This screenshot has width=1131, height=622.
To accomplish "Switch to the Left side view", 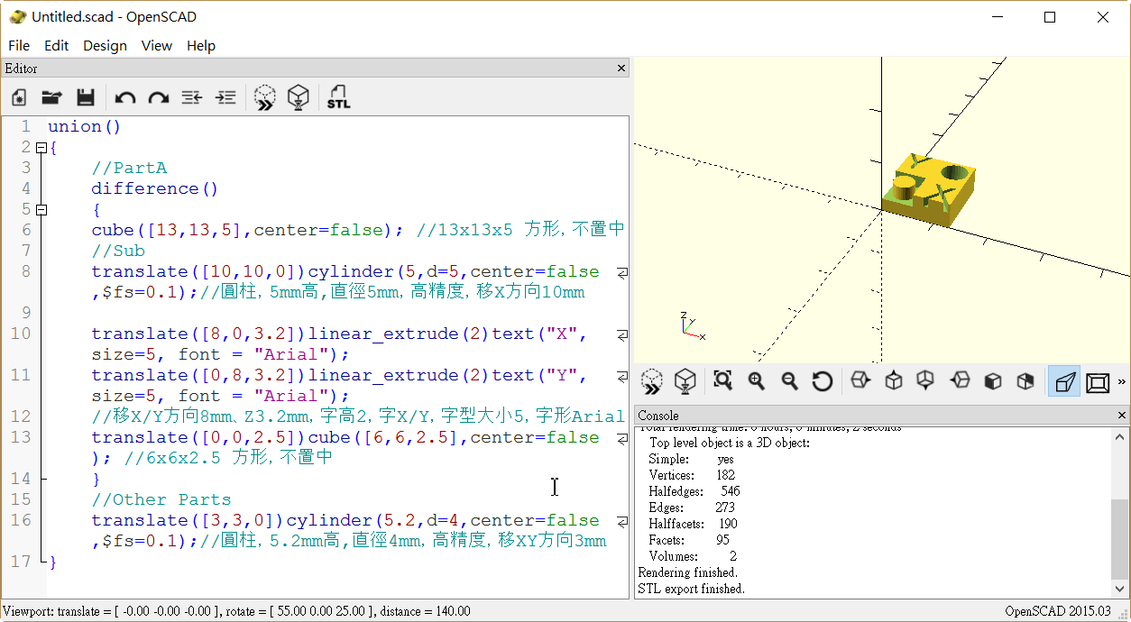I will (x=960, y=381).
